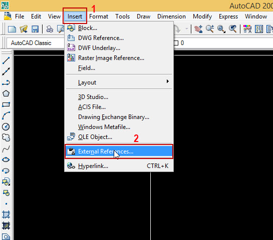Viewport: 273px width, 240px height.
Task: Select the Rectangle tool
Action: tap(6, 104)
